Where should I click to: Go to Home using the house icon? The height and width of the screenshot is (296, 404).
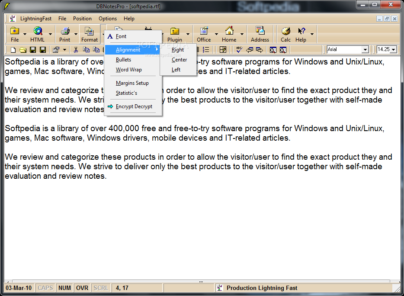tap(229, 31)
